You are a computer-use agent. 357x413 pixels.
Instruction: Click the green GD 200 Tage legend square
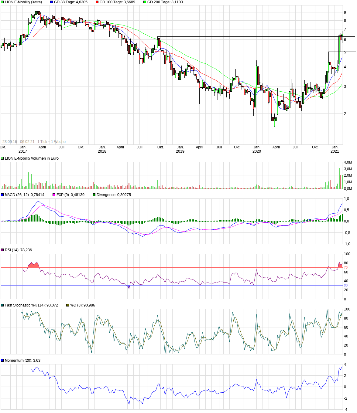[145, 2]
